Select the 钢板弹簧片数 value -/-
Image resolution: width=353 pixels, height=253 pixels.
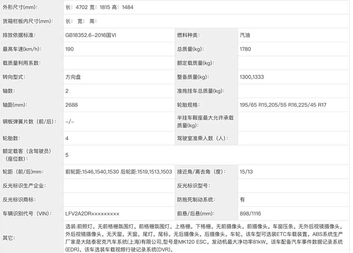coord(70,121)
